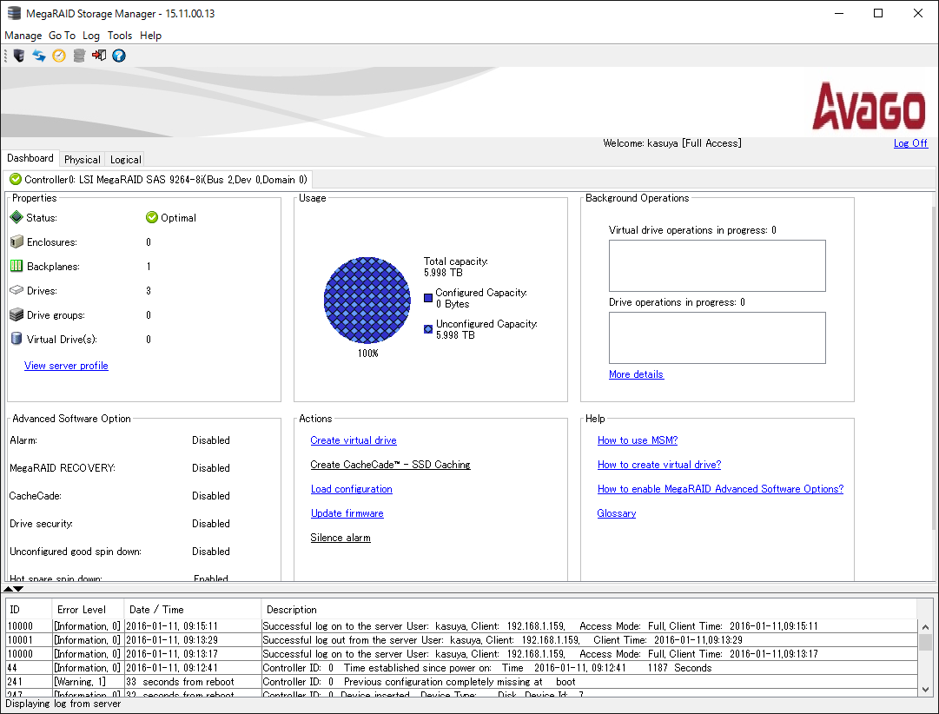Select log entry dated 2016-01-11, 09:15:11

click(x=461, y=626)
